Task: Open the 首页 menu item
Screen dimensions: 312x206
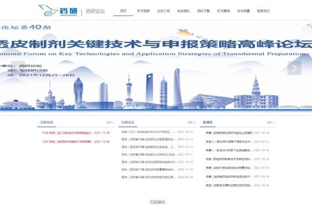Action: click(x=124, y=11)
